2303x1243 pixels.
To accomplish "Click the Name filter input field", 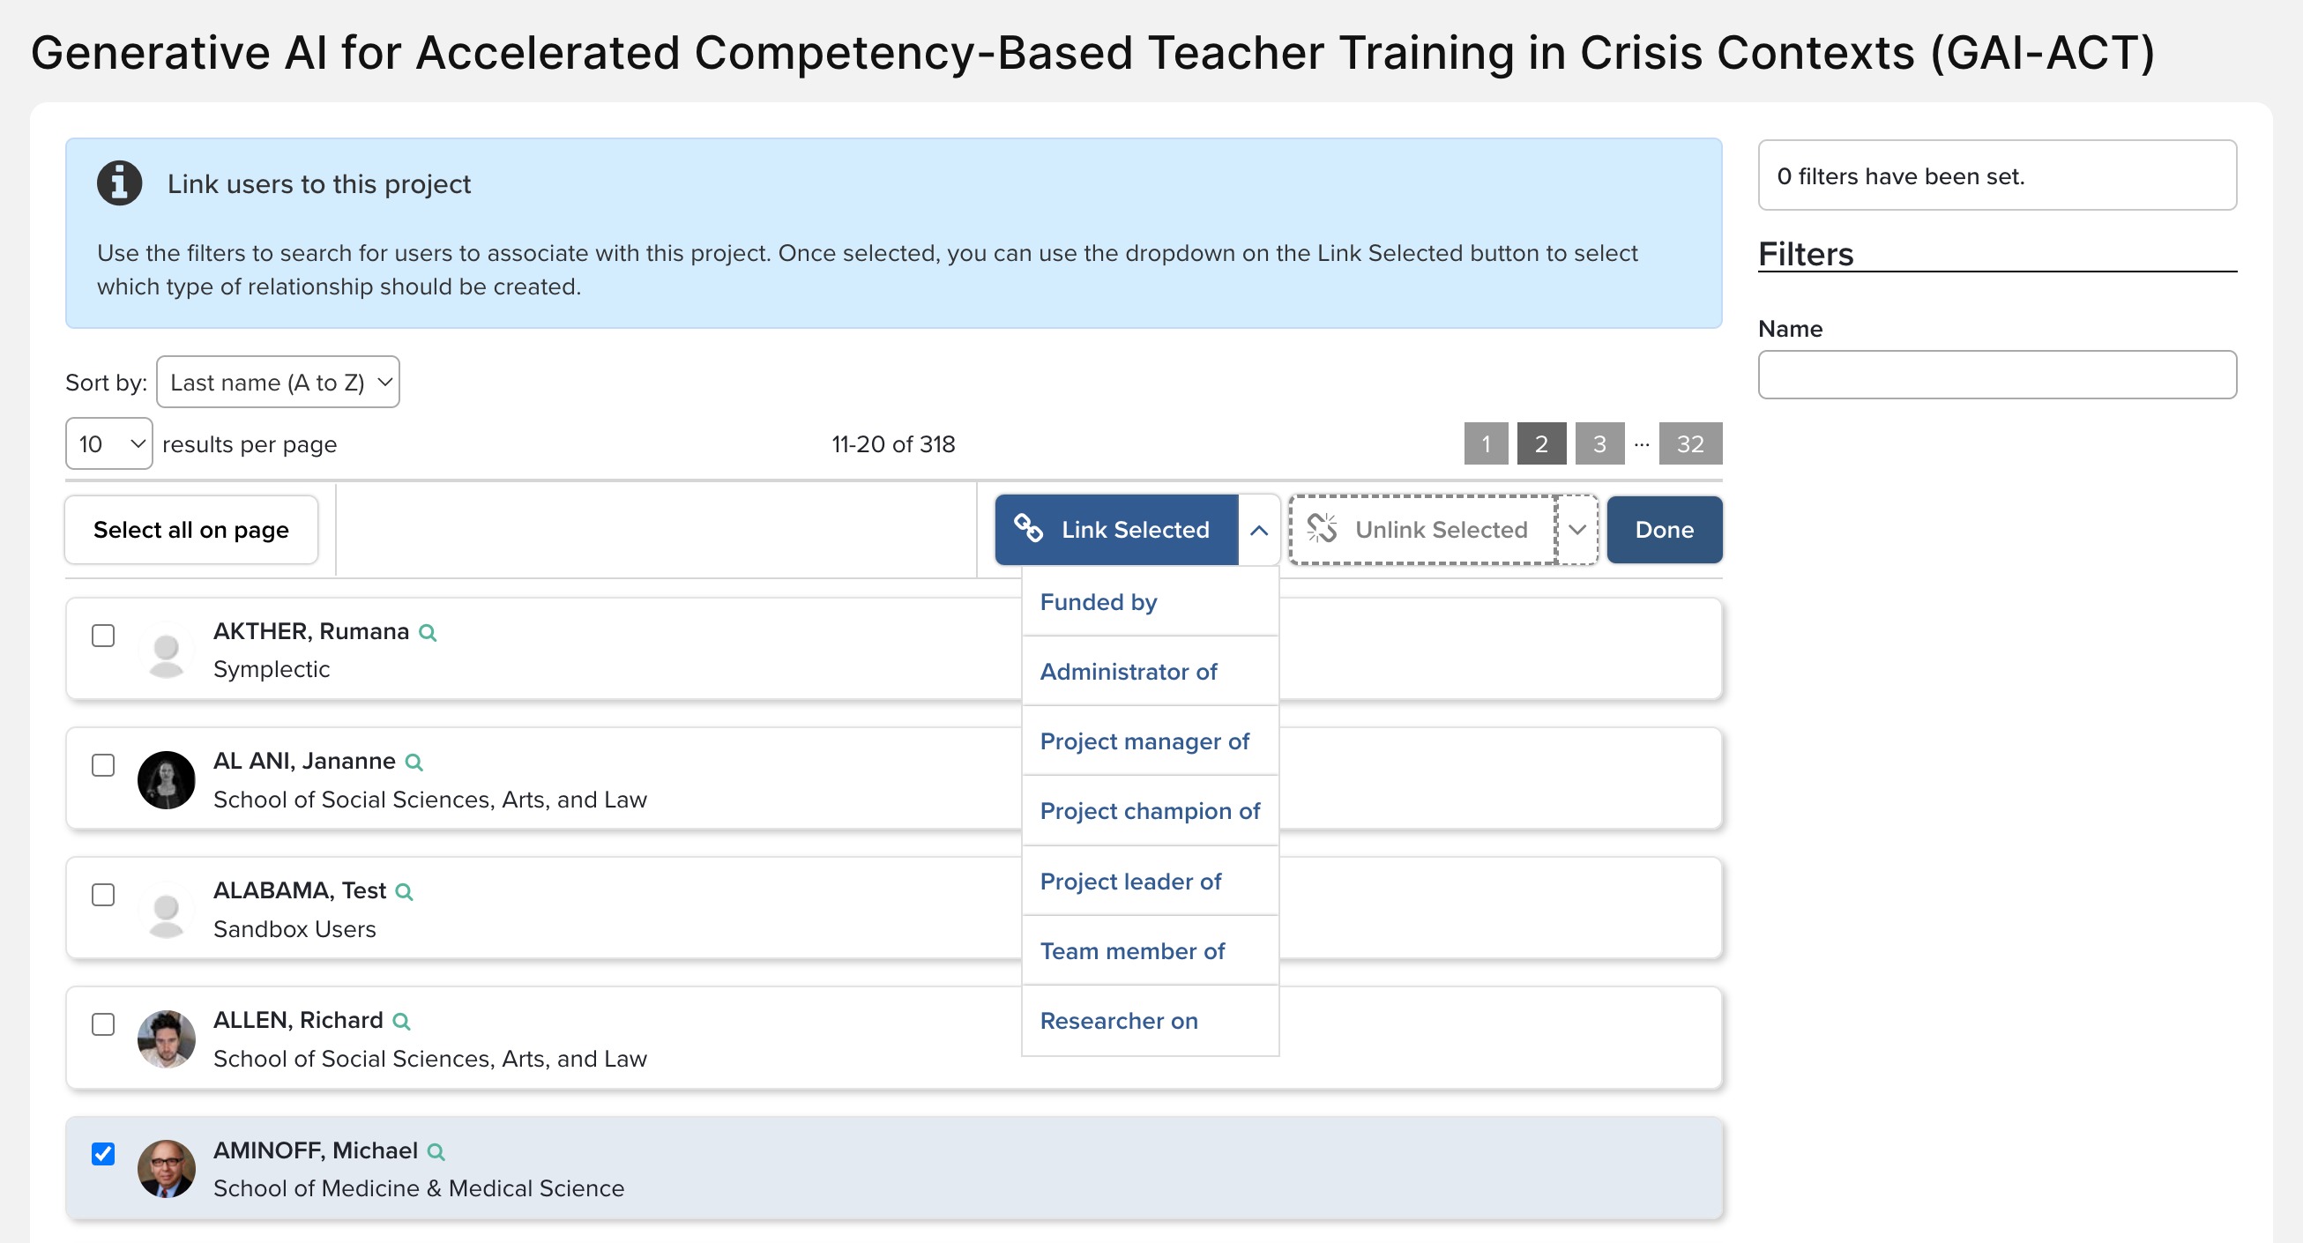I will point(1996,376).
